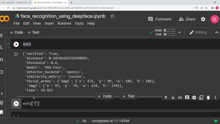Open the variables sidebar panel
220x124 pixels.
(1, 59)
